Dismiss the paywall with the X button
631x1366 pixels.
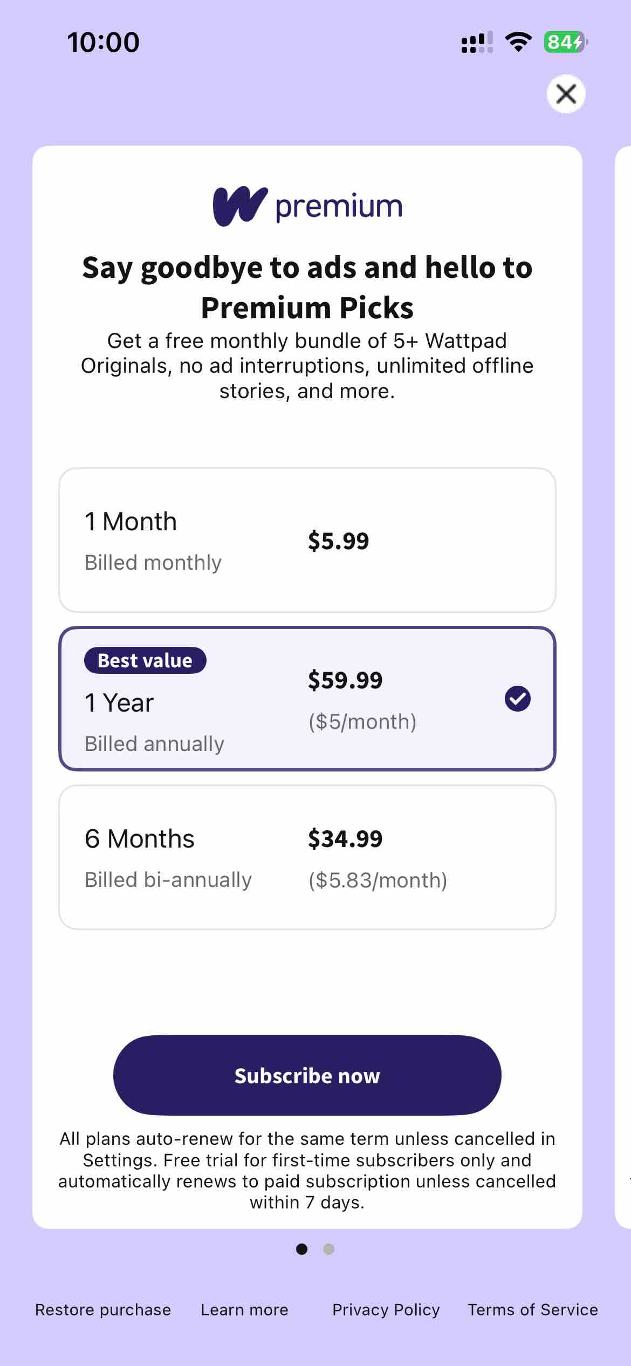click(565, 94)
